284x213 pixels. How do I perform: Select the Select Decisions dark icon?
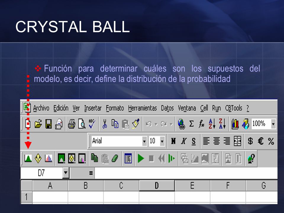[72, 159]
